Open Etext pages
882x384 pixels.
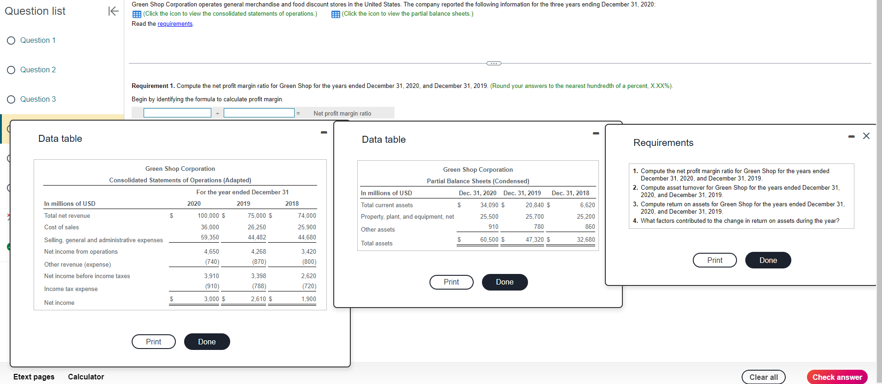34,377
